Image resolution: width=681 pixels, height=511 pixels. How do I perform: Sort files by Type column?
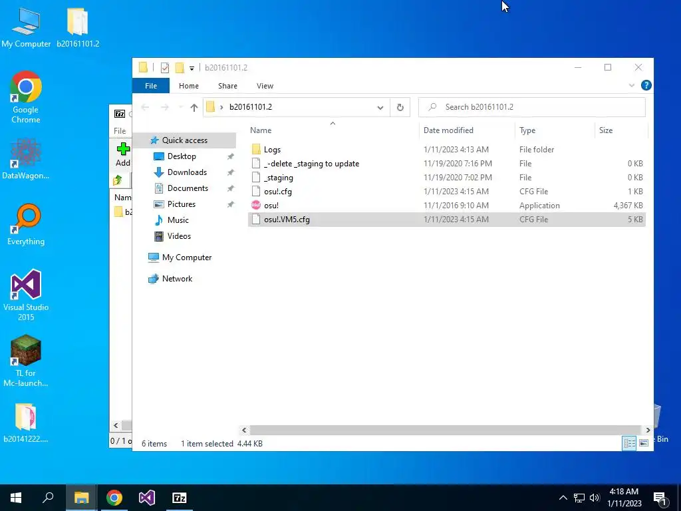[527, 130]
